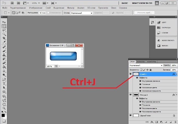Open the Стиль dropdown set to Нормальный
Viewport: 178px width, 124px height.
tap(82, 13)
